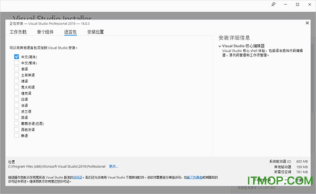Open the 单个组件 tab
Image resolution: width=316 pixels, height=194 pixels.
click(x=45, y=32)
